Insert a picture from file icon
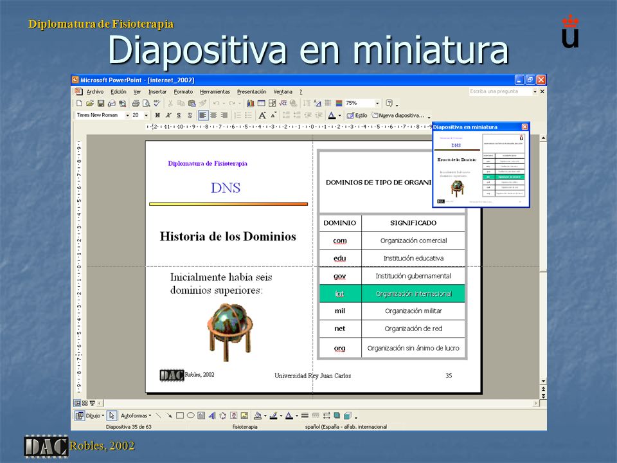The image size is (617, 463). point(244,415)
